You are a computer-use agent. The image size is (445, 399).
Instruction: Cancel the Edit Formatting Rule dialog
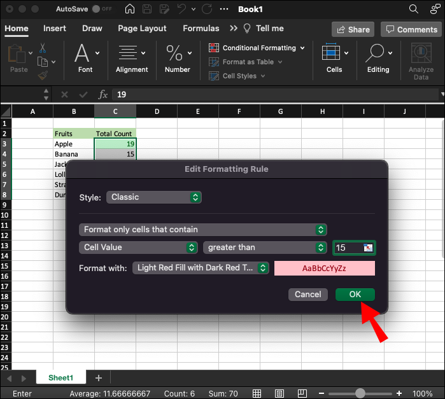tap(307, 295)
